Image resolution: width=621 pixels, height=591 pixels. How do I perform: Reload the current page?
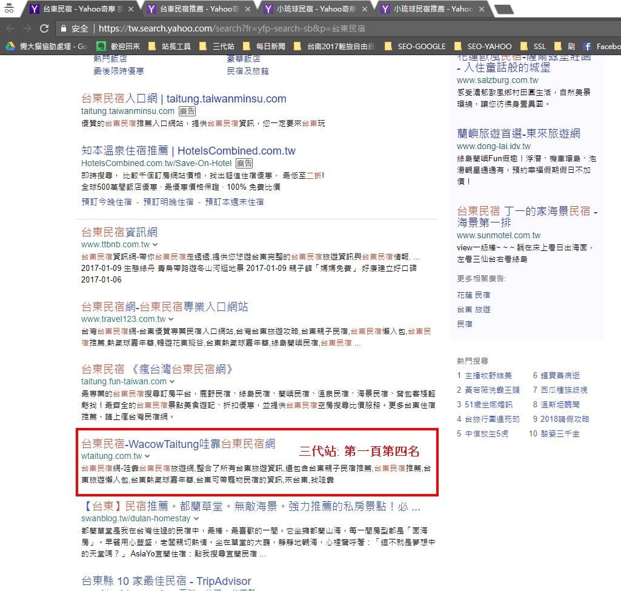[x=44, y=28]
